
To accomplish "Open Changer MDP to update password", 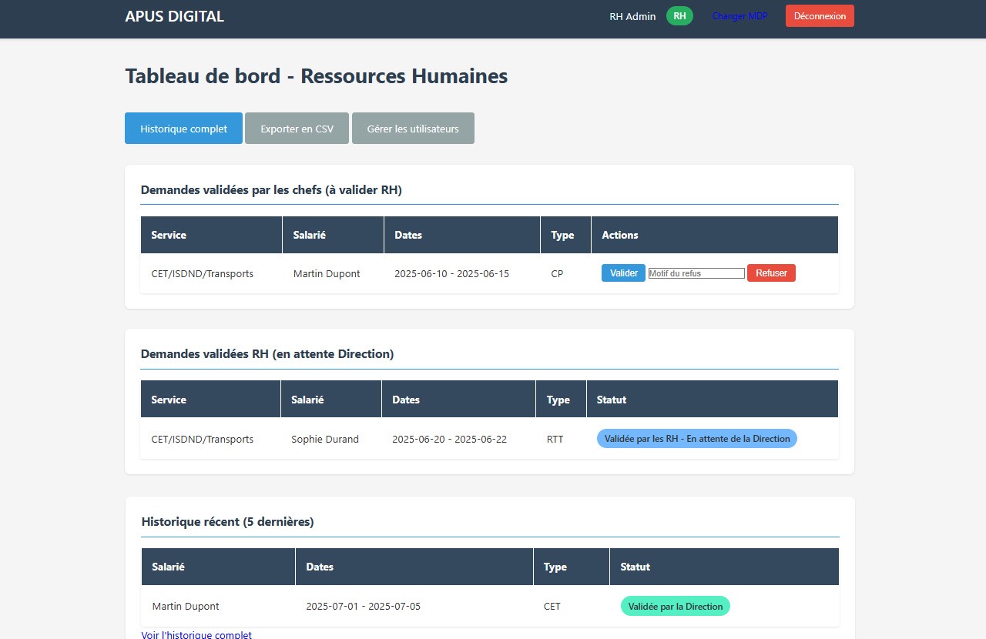I will click(739, 15).
